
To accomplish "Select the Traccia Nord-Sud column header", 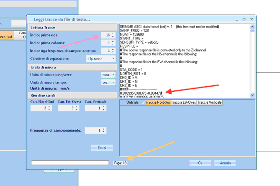I will [x=158, y=102].
